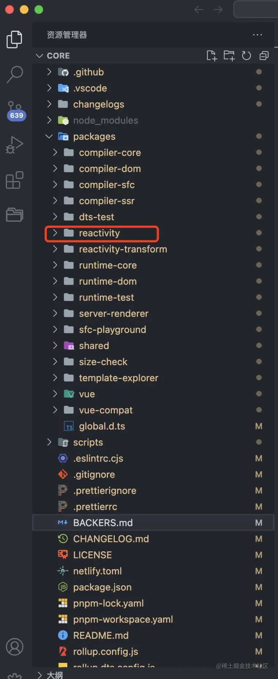
Task: Open the Extensions view
Action: [15, 180]
